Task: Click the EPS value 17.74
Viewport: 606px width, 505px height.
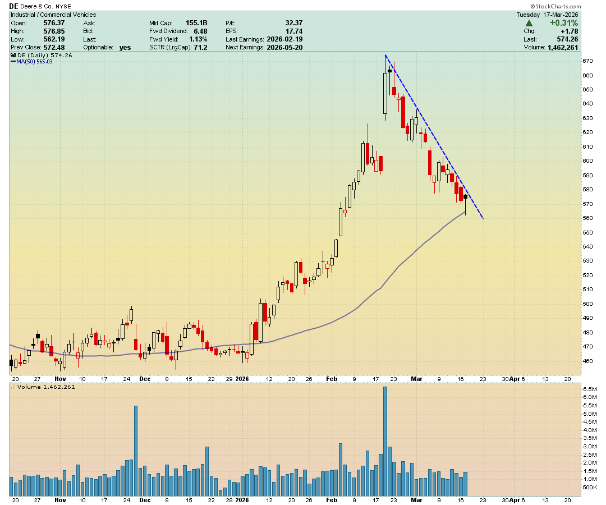Action: pos(294,31)
